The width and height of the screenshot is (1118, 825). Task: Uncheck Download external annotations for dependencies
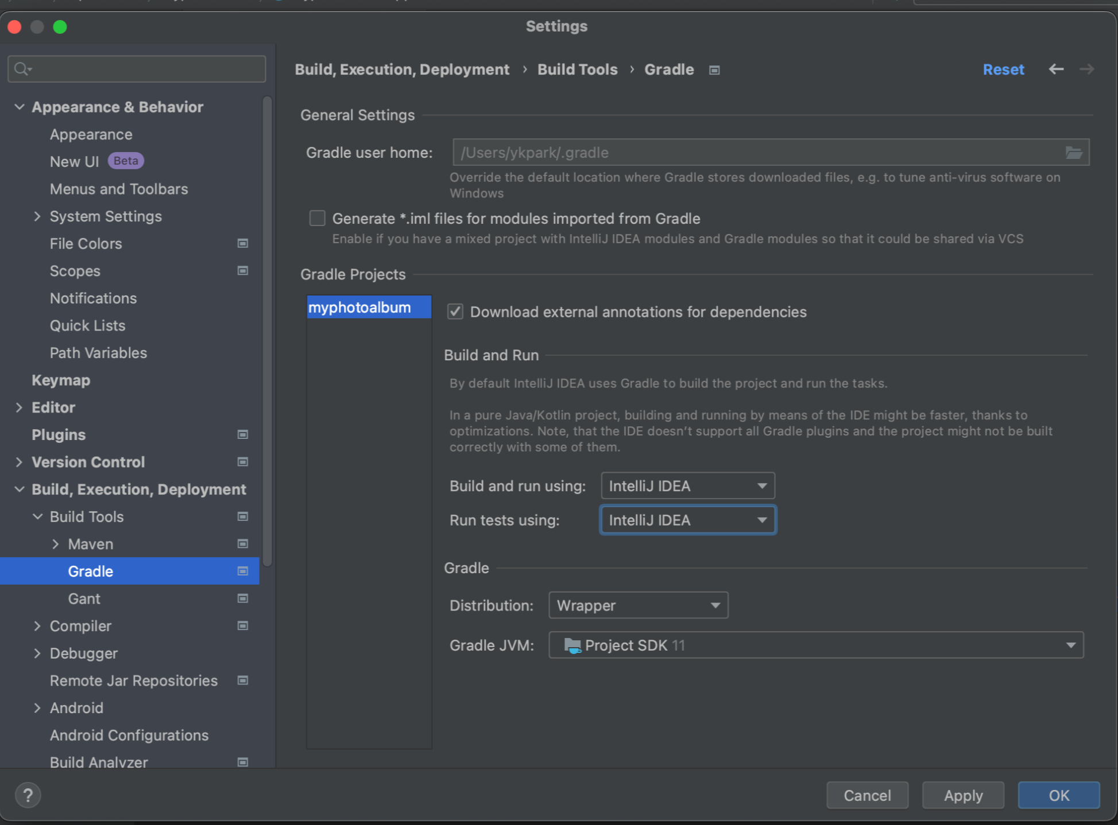455,312
